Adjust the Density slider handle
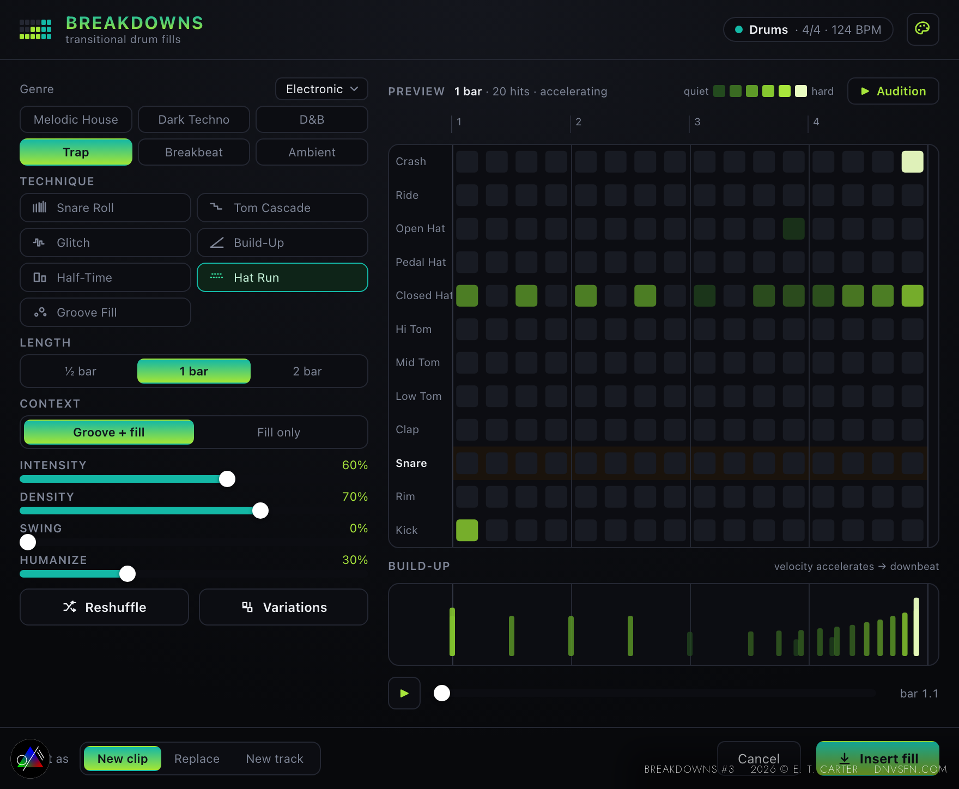Viewport: 959px width, 789px height. [260, 511]
